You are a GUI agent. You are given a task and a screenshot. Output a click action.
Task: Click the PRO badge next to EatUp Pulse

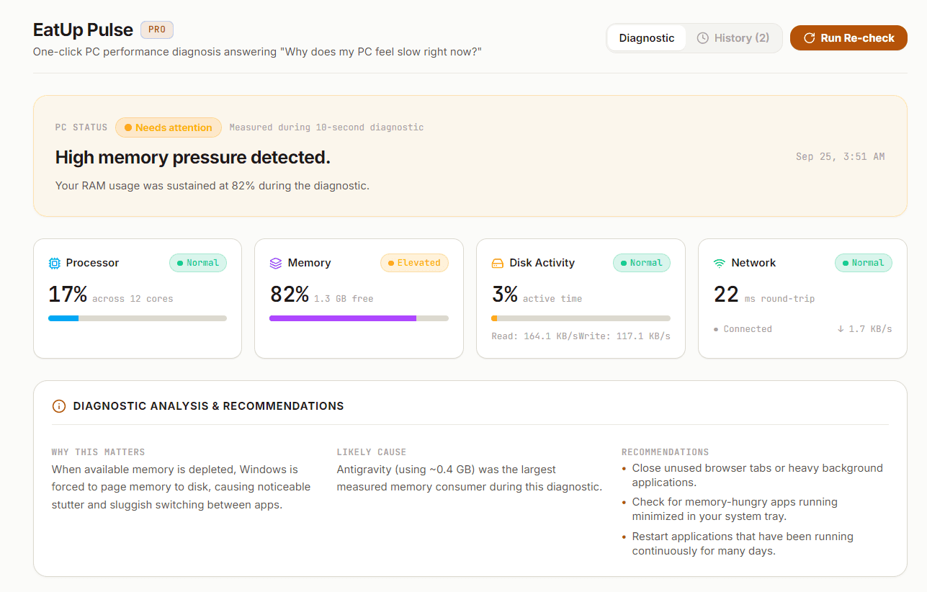tap(157, 30)
